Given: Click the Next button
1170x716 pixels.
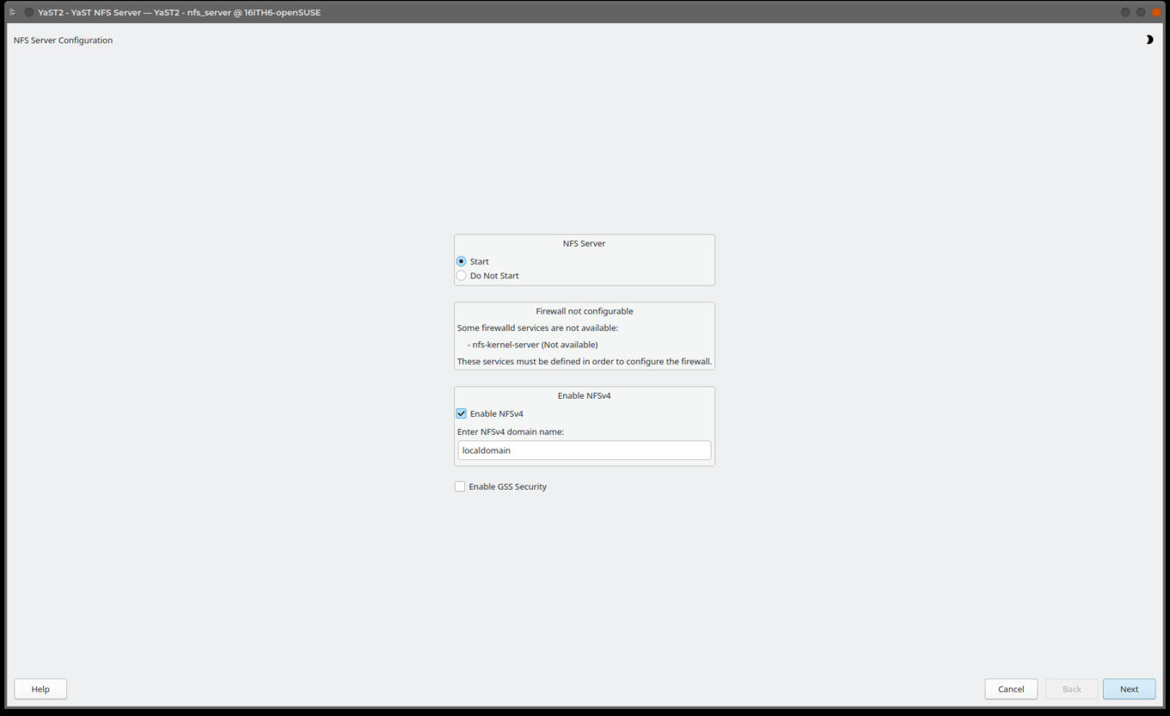Looking at the screenshot, I should [x=1129, y=688].
